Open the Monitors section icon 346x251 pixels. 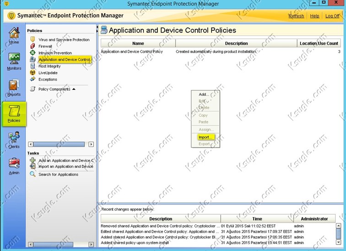click(x=14, y=58)
